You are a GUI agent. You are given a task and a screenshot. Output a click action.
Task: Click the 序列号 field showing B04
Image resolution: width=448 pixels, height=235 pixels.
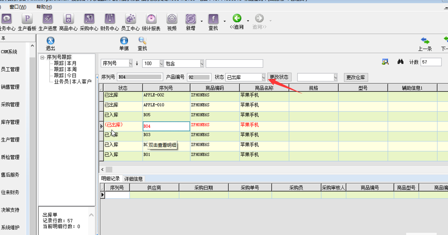point(140,77)
